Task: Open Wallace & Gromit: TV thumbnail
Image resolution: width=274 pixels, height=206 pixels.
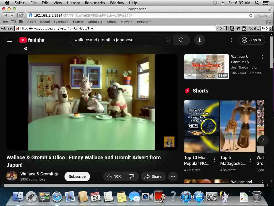Action: coord(206,67)
